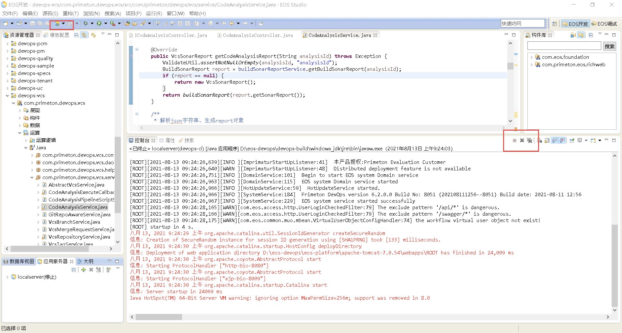Switch to the EOS调试 perspective
Viewport: 622px width, 333px height.
(604, 24)
